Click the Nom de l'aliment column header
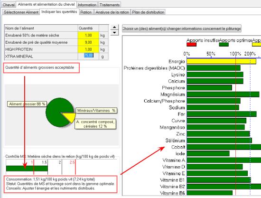Image resolution: width=261 pixels, height=198 pixels. [41, 28]
